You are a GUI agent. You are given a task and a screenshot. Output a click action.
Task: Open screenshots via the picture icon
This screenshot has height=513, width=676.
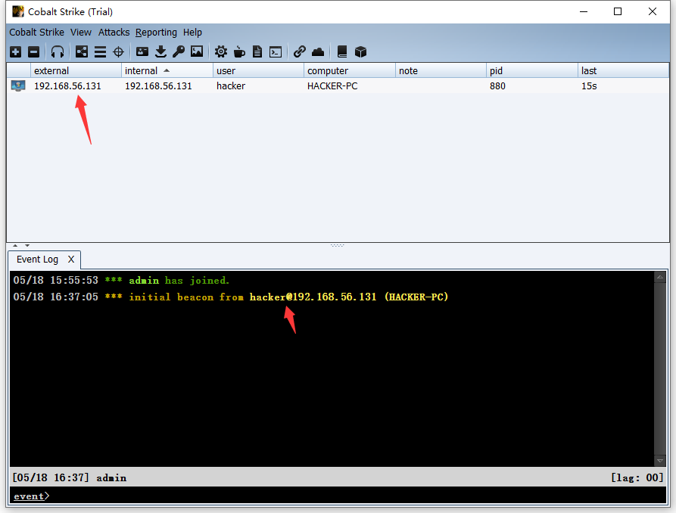pyautogui.click(x=197, y=52)
